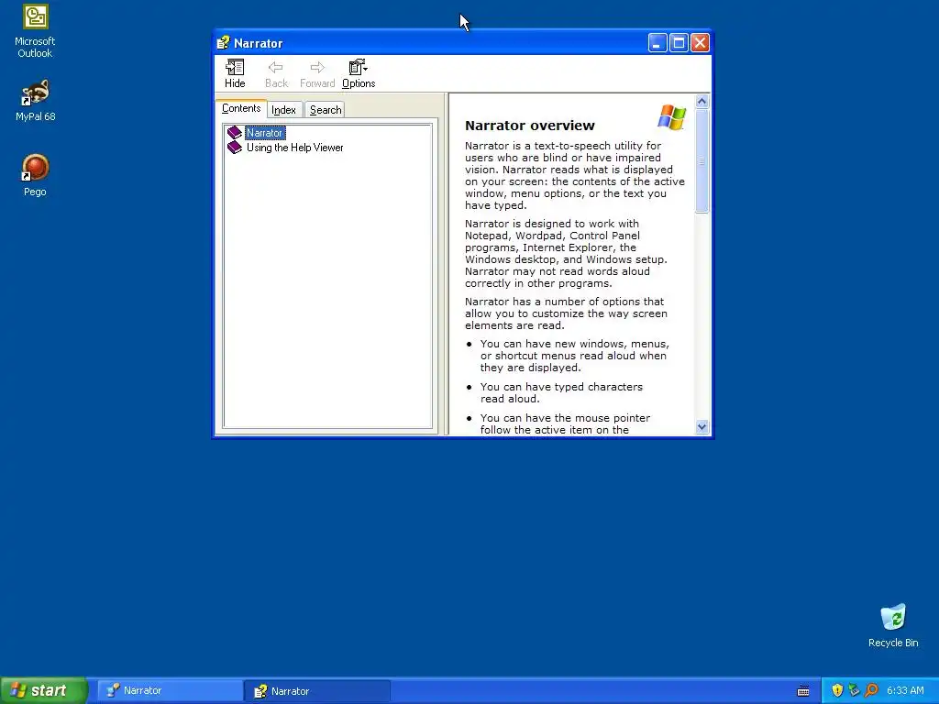The image size is (939, 704).
Task: Click paragraph 'Narrator has a number of options'
Action: [x=566, y=313]
